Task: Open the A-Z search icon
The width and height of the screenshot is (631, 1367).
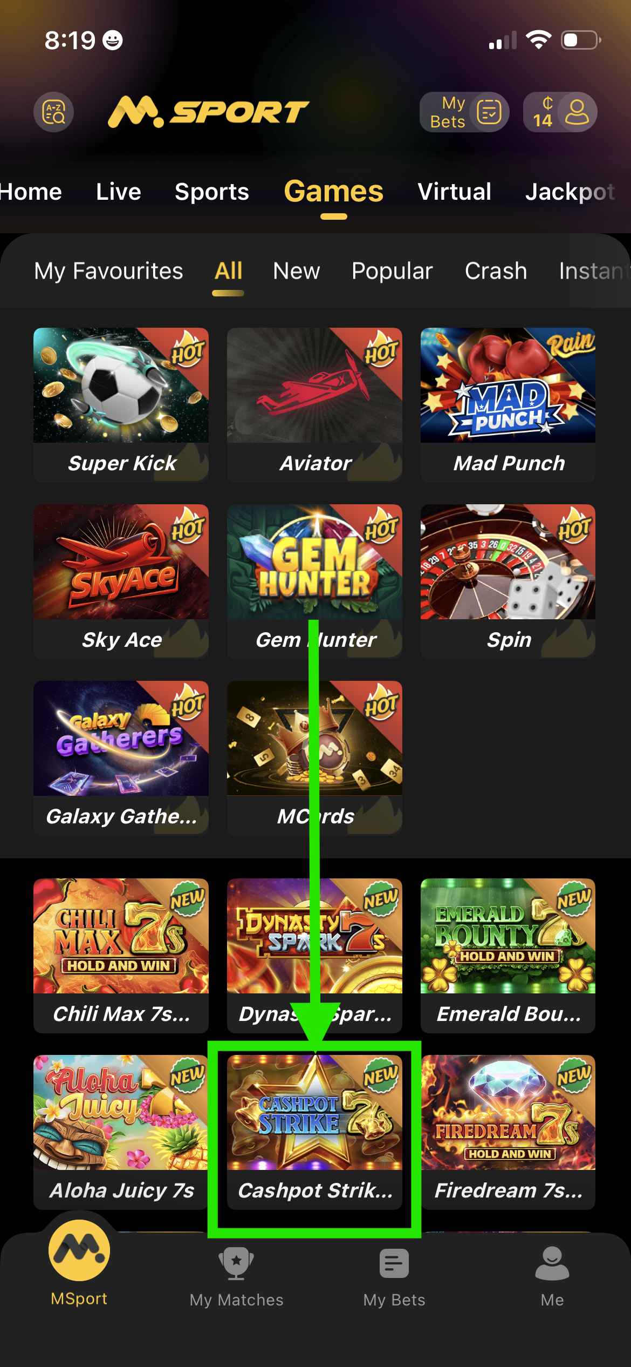Action: 54,112
